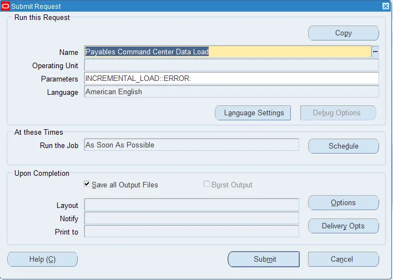This screenshot has height=280, width=393.
Task: Cancel the request submission
Action: 344,259
